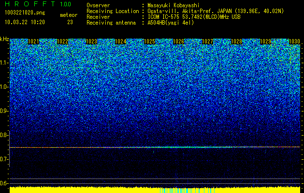The height and width of the screenshot is (193, 304).
Task: Click the 'Receiving Location' label
Action: [113, 11]
